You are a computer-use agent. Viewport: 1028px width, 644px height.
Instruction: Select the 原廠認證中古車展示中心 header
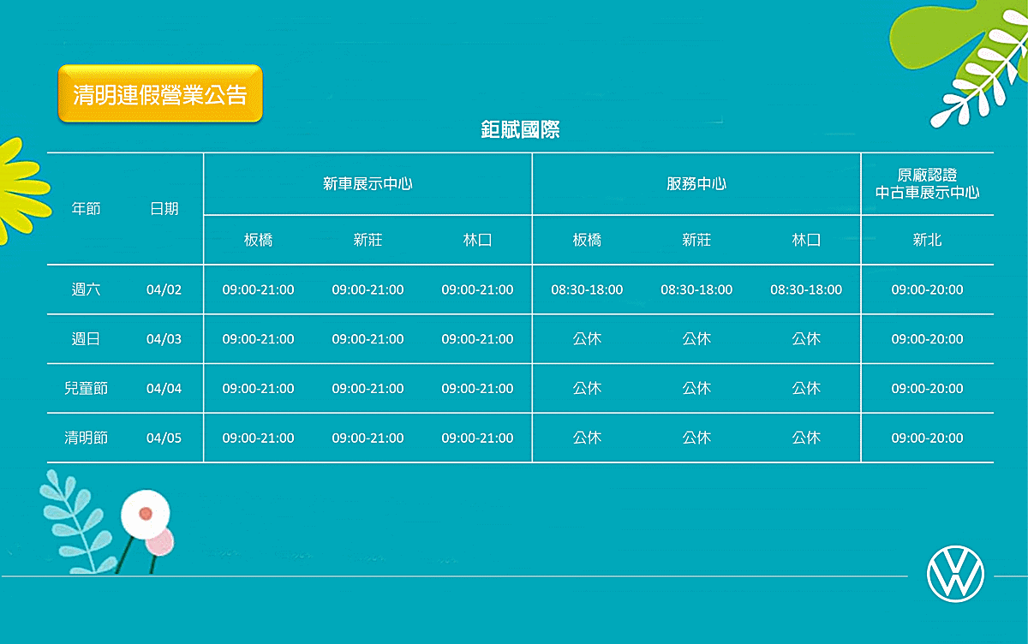927,183
